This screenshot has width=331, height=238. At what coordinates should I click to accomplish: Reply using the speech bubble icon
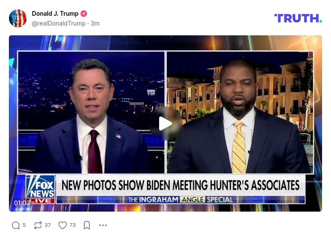[x=16, y=225]
